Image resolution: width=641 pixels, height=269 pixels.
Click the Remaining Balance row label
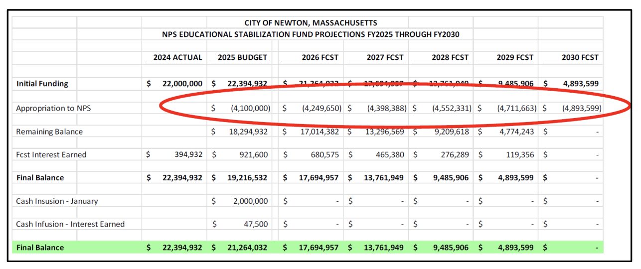coord(49,132)
